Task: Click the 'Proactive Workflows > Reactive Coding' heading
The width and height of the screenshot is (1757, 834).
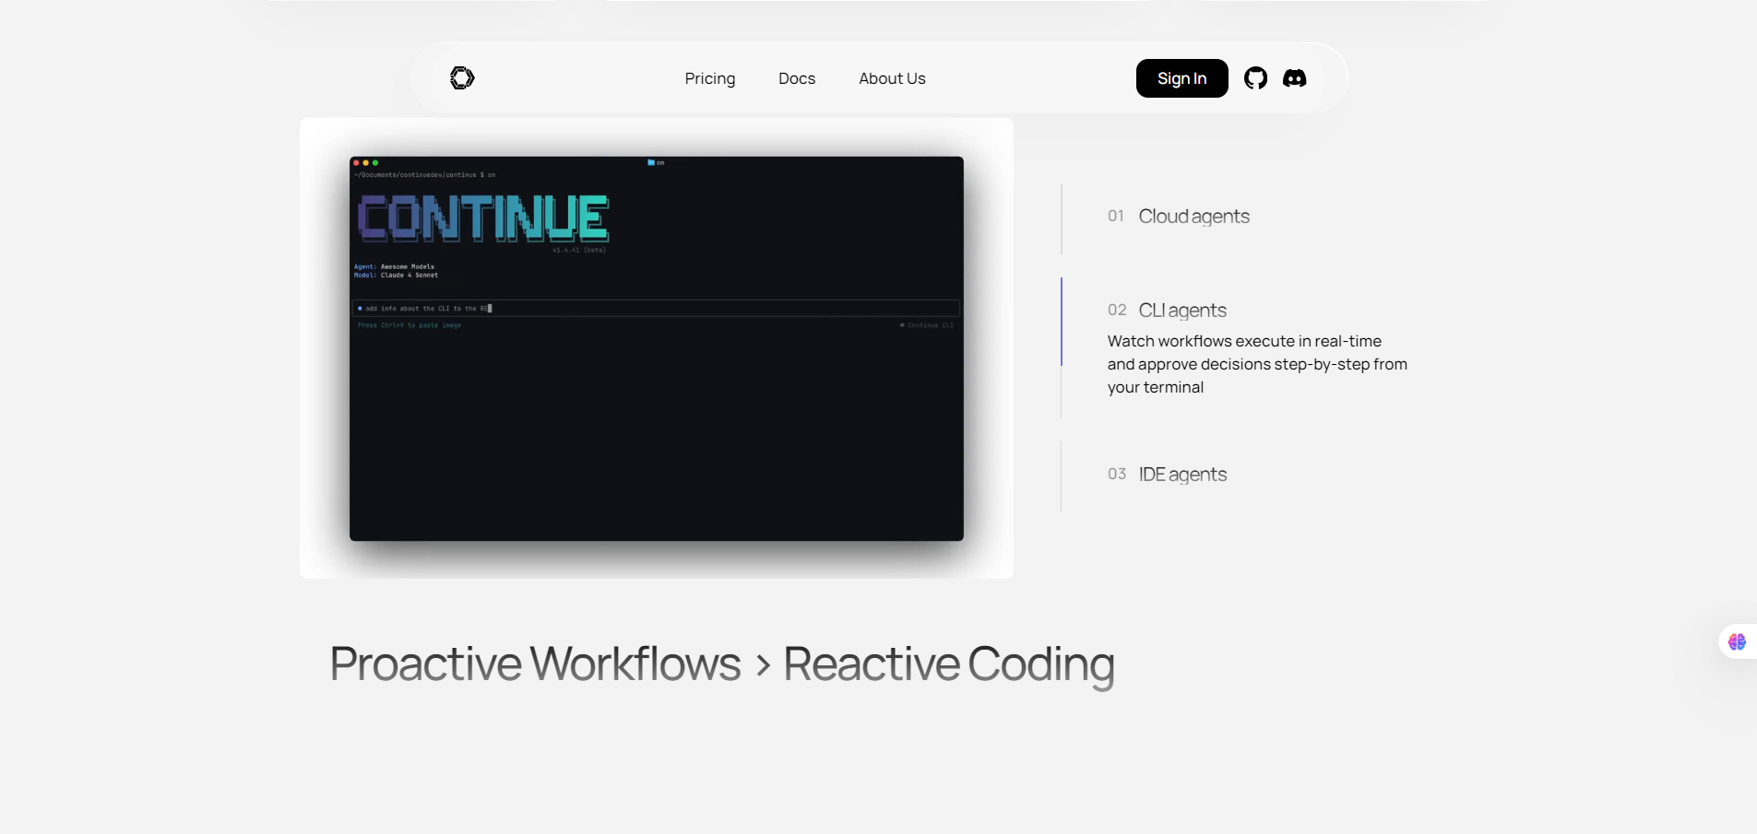Action: point(722,664)
